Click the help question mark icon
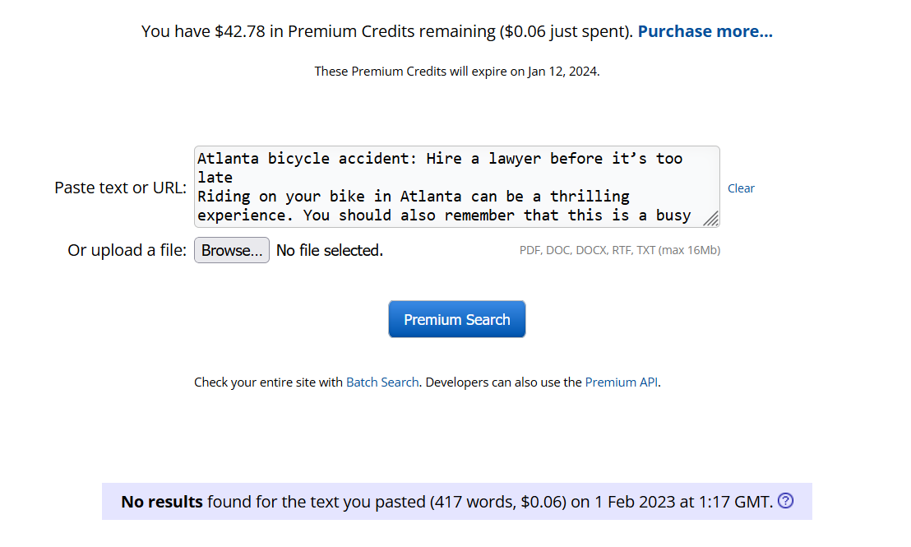This screenshot has width=911, height=547. click(785, 501)
